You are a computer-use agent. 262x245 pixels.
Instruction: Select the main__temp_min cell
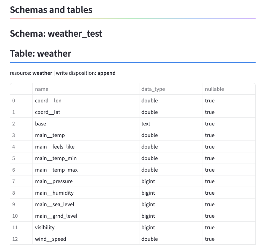[x=86, y=158]
